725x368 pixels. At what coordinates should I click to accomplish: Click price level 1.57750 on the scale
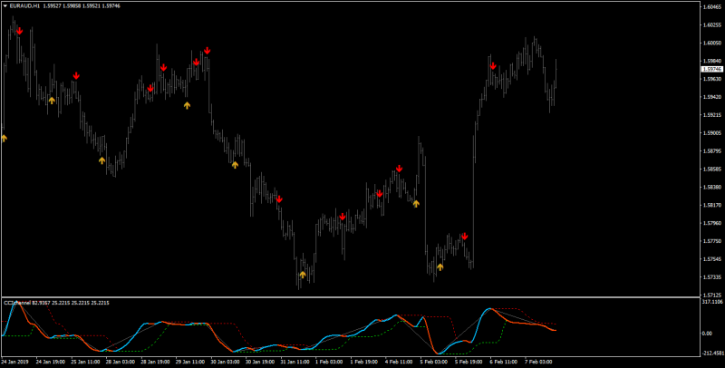point(712,241)
